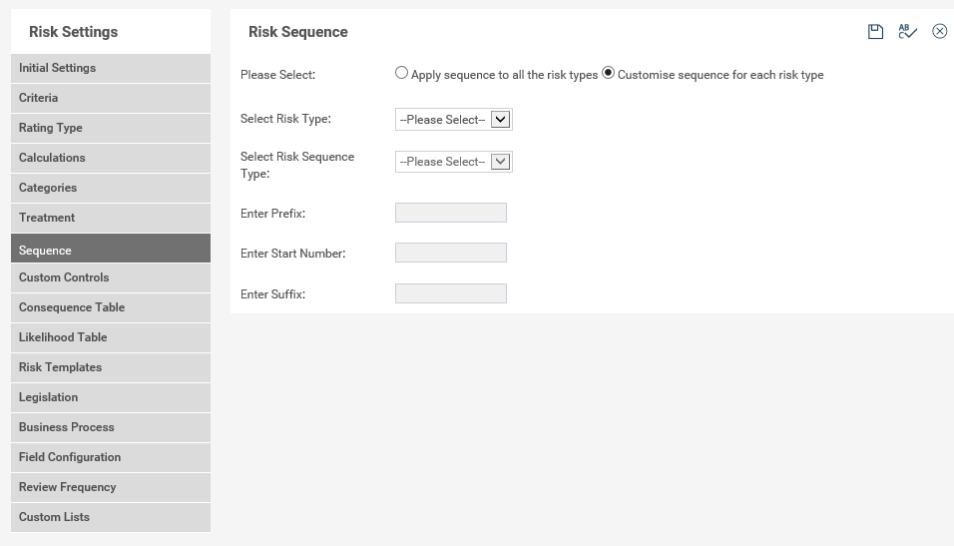Click the Enter Prefix input field
This screenshot has width=954, height=546.
coord(451,213)
